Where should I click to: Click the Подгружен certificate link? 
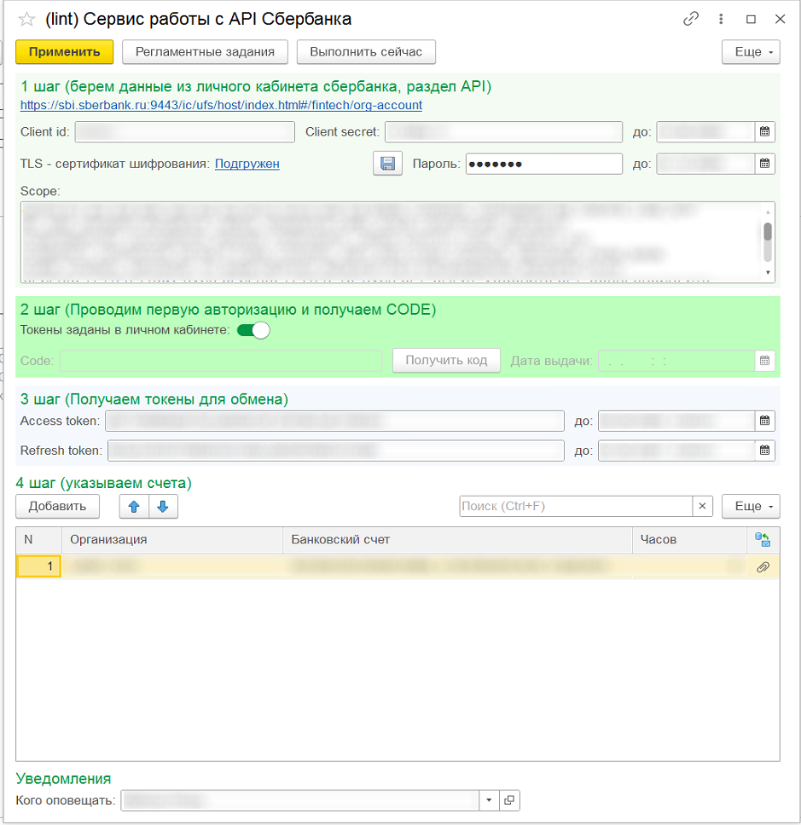[247, 164]
